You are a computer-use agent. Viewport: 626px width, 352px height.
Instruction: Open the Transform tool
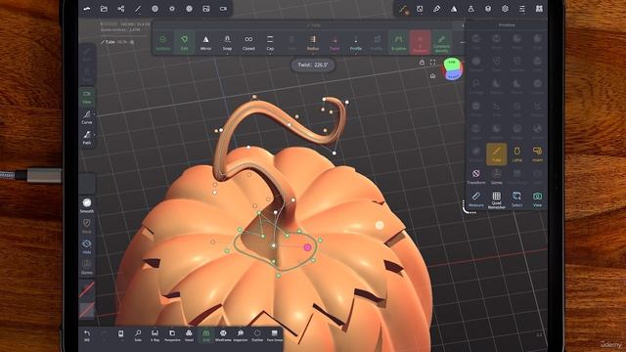[476, 176]
